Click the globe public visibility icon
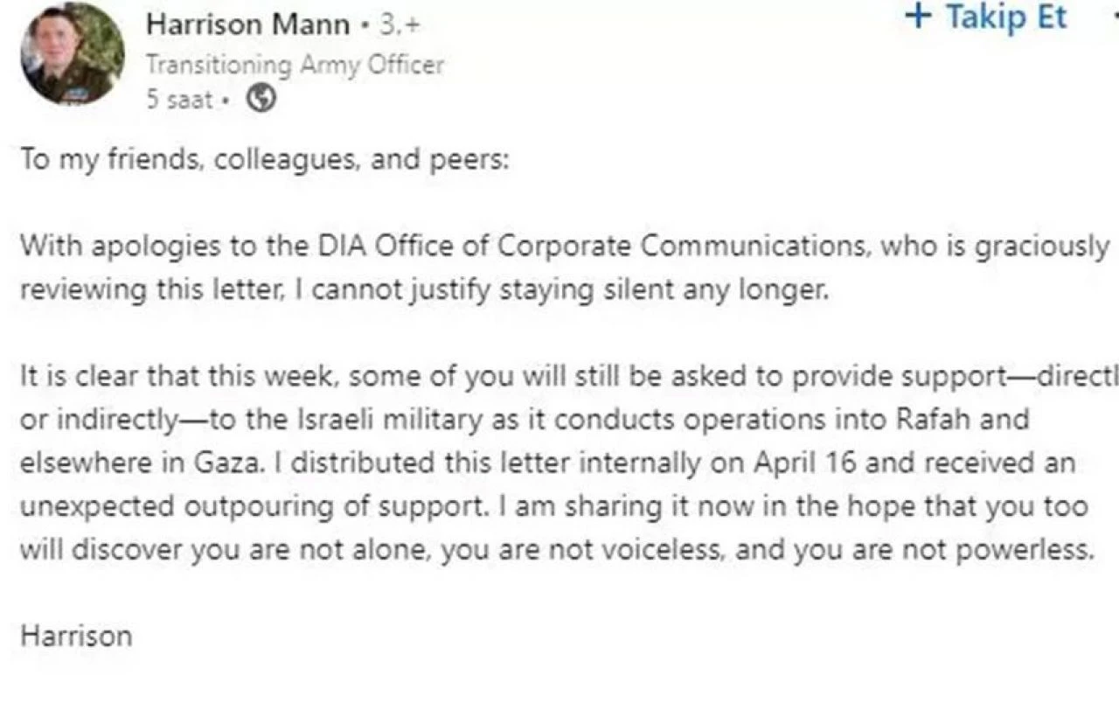The width and height of the screenshot is (1119, 724). (x=261, y=100)
